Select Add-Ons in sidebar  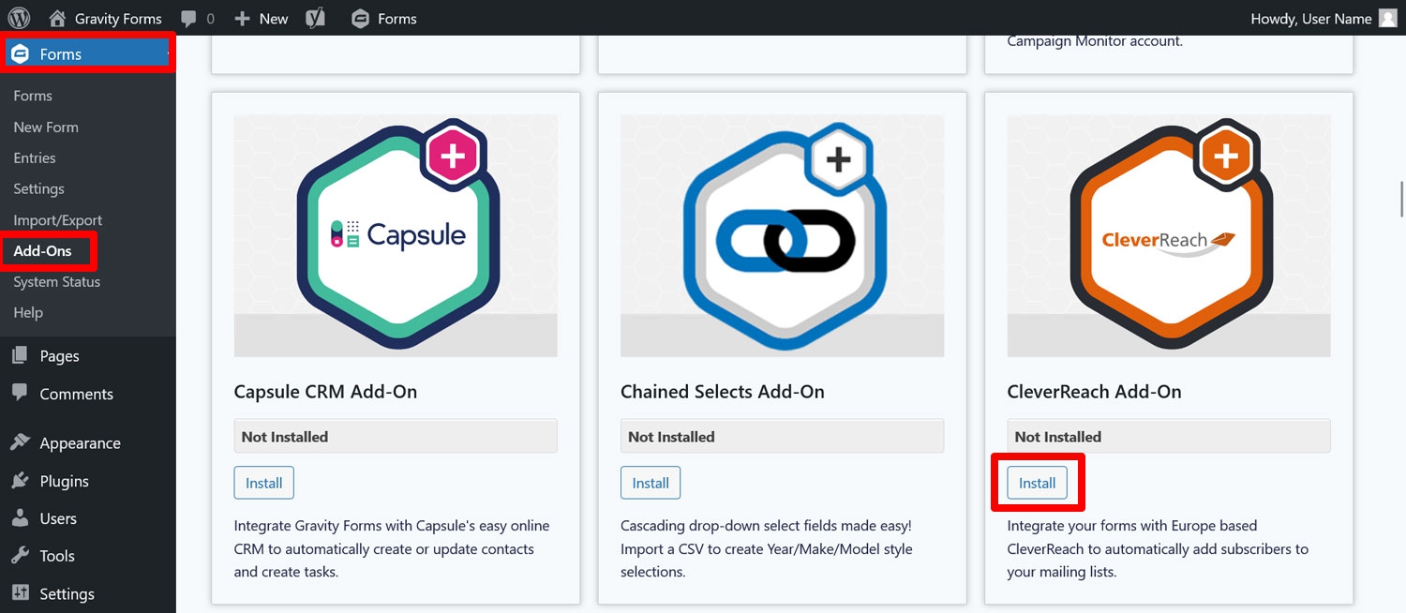42,250
